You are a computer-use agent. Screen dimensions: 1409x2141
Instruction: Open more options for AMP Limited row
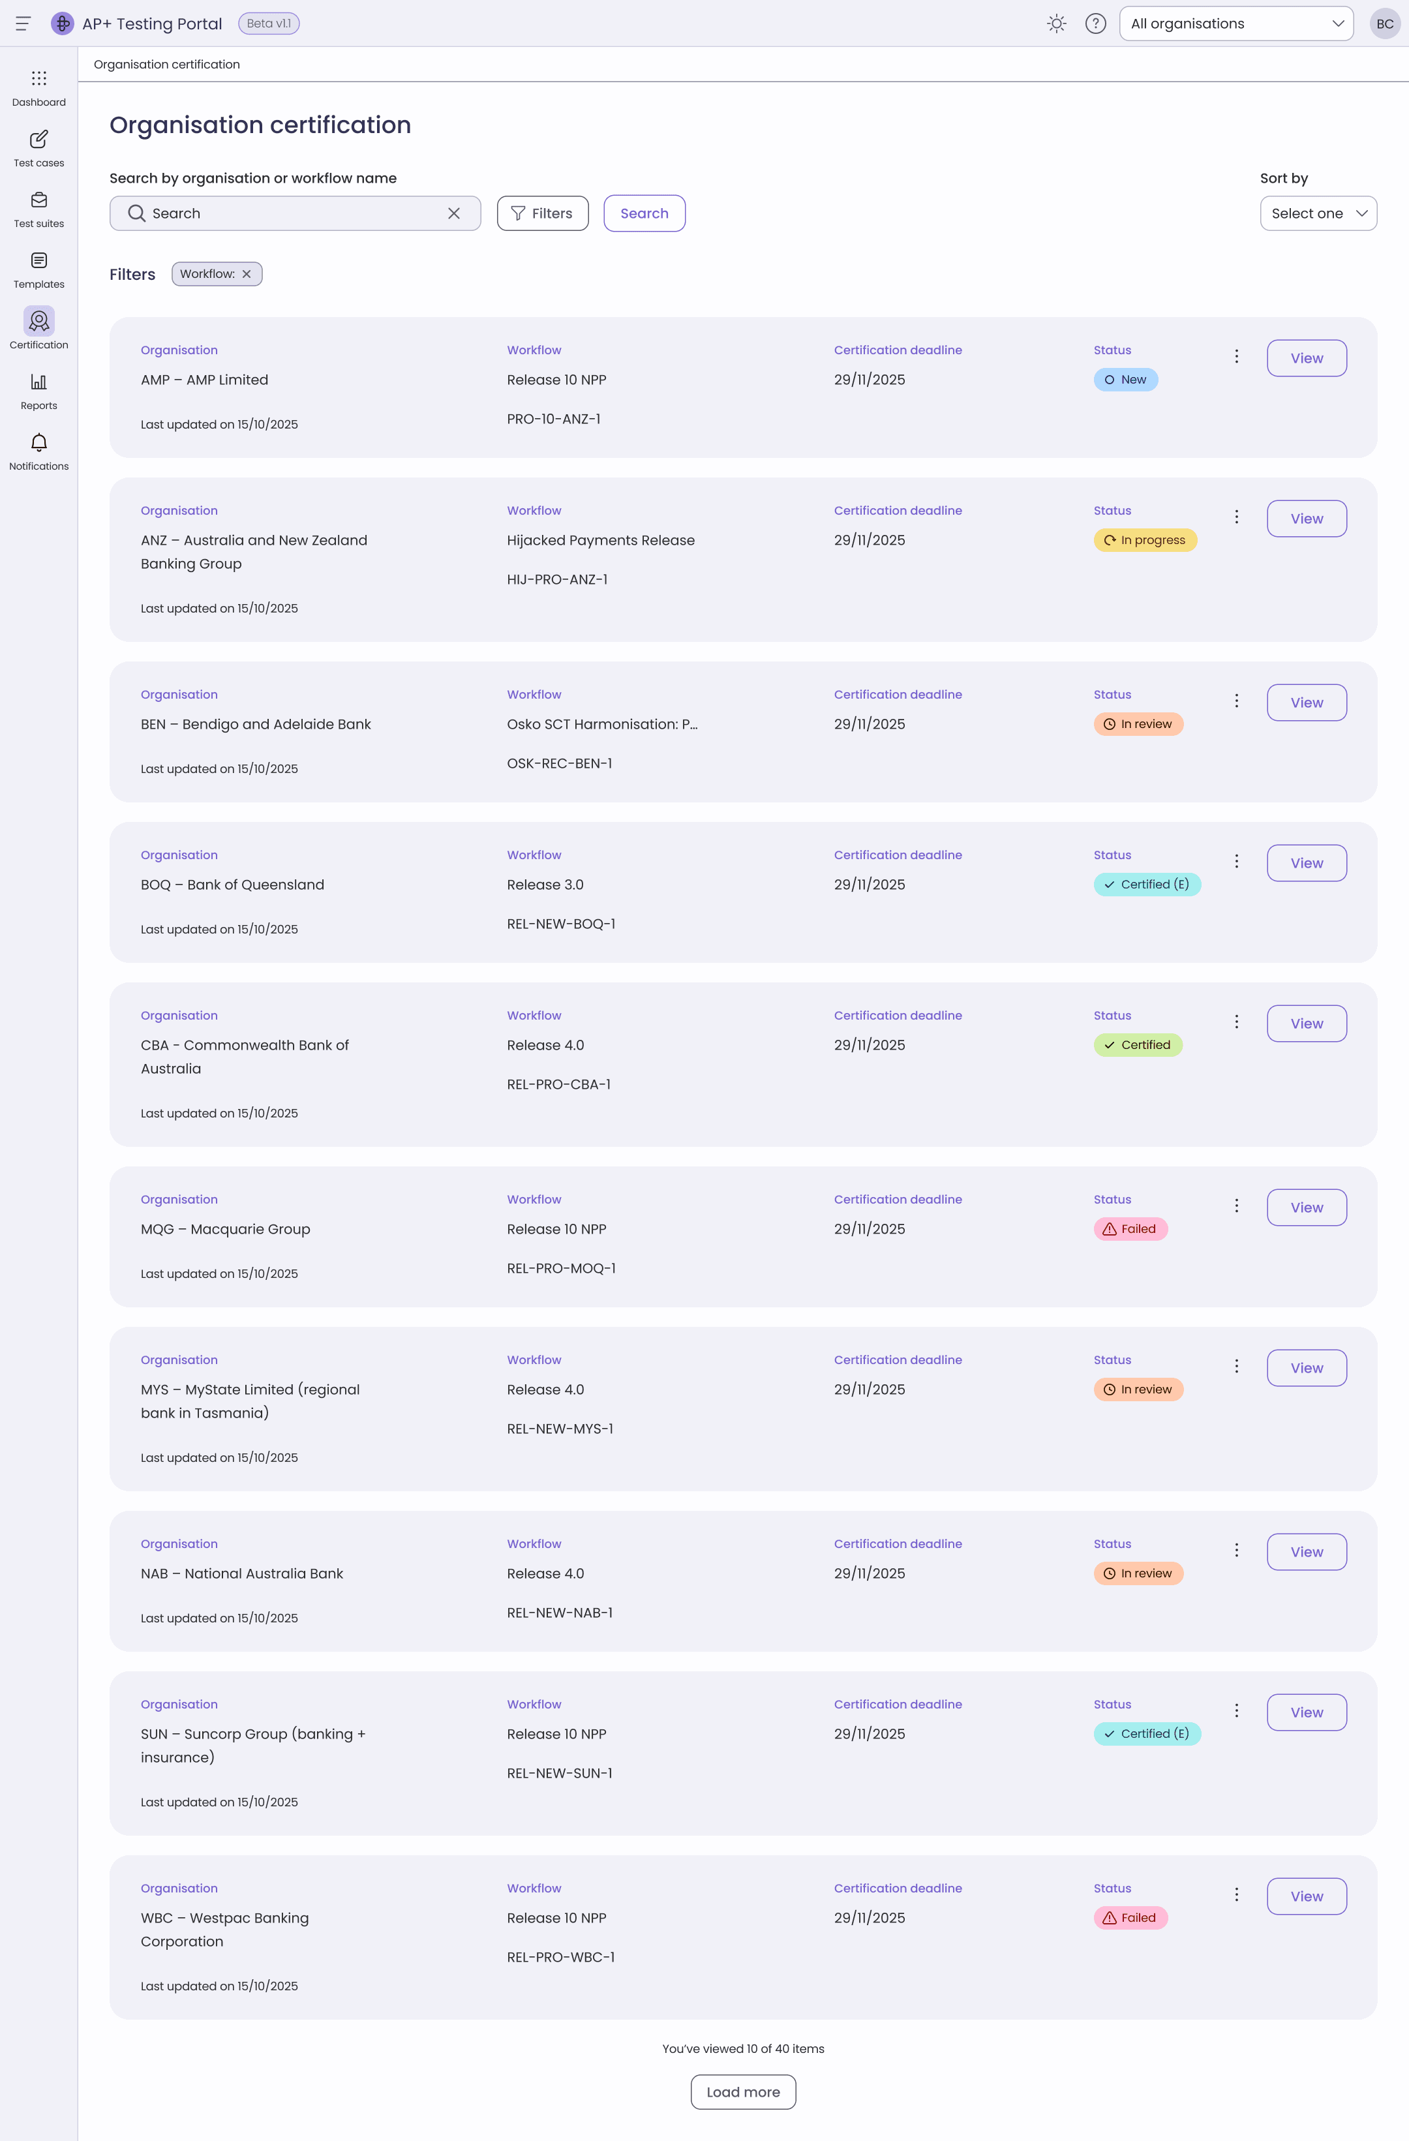click(x=1236, y=356)
